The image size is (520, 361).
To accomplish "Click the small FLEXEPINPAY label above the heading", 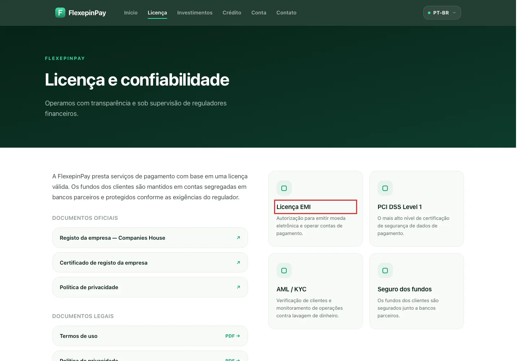I will pyautogui.click(x=65, y=58).
